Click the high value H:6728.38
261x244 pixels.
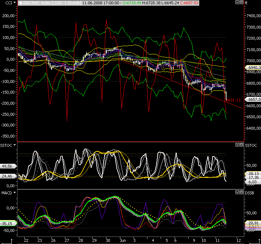tap(151, 3)
